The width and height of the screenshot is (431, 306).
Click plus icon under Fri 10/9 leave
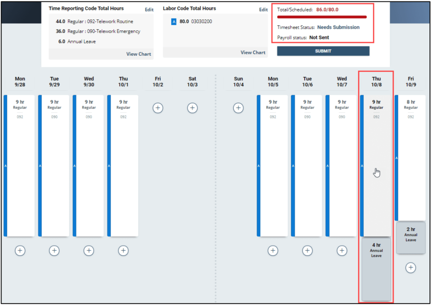411,268
